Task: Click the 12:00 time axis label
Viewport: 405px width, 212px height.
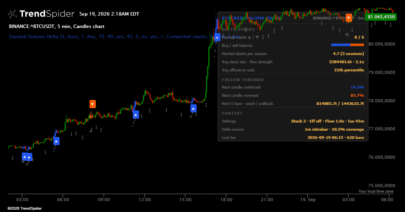Action: pyautogui.click(x=144, y=200)
